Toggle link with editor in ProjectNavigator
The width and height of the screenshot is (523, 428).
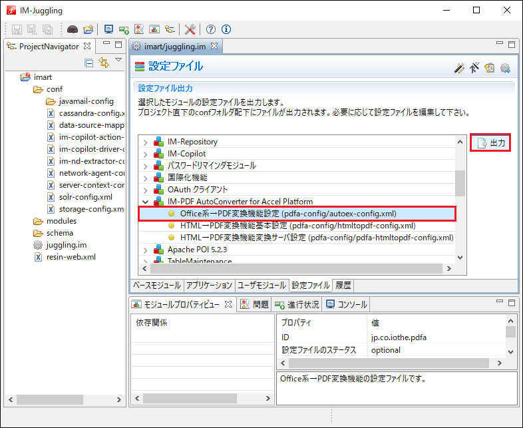104,63
